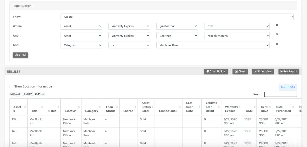
Task: Open second row 'Asset' entity dropdown
Action: (x=81, y=36)
